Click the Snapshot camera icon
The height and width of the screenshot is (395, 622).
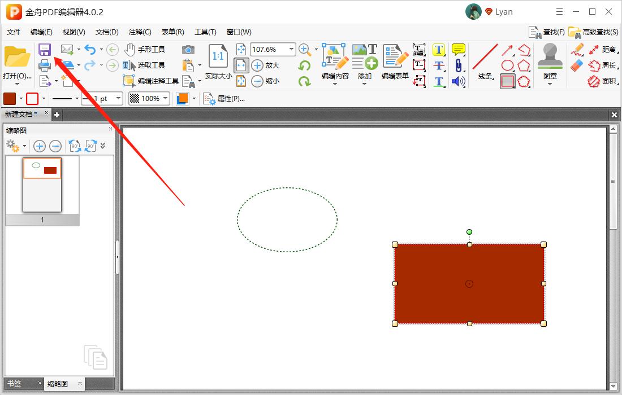tap(188, 50)
